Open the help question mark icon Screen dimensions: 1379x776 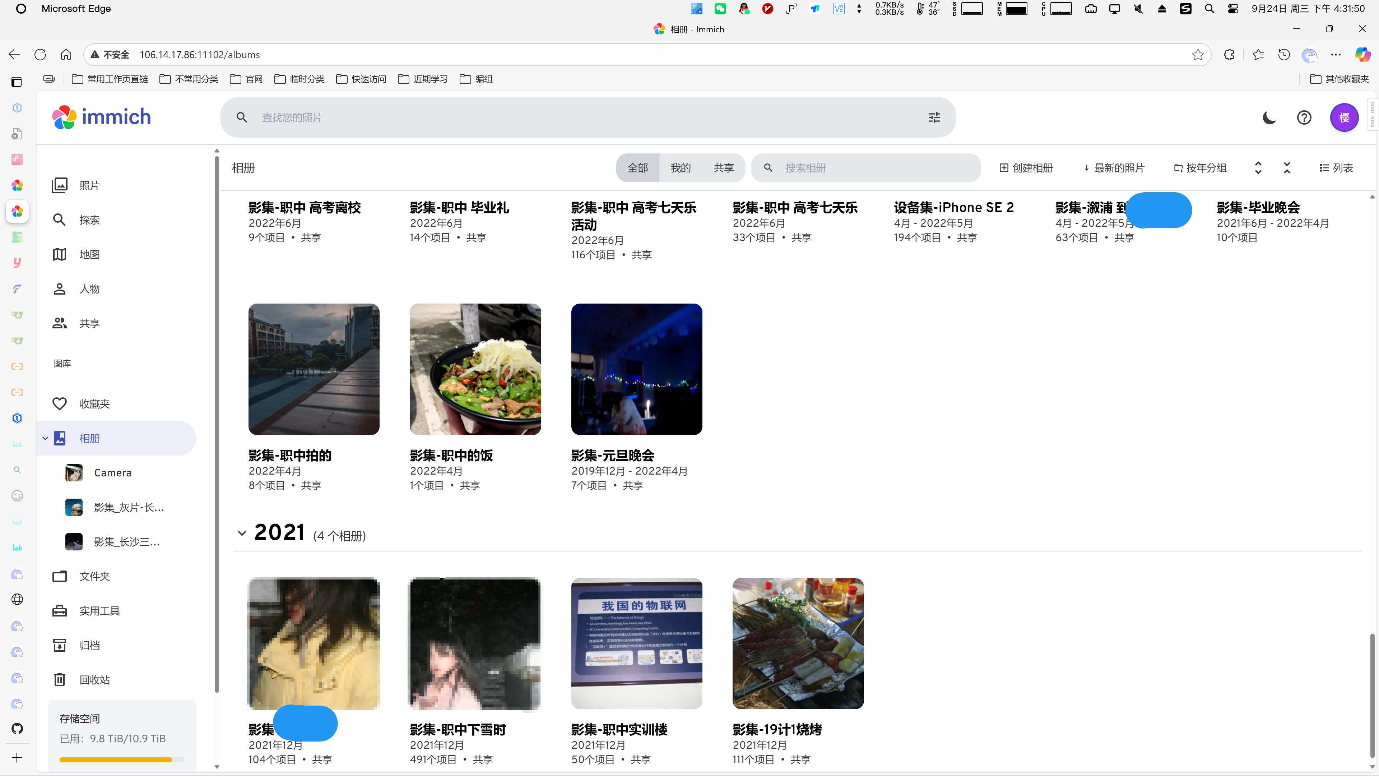[x=1304, y=117]
